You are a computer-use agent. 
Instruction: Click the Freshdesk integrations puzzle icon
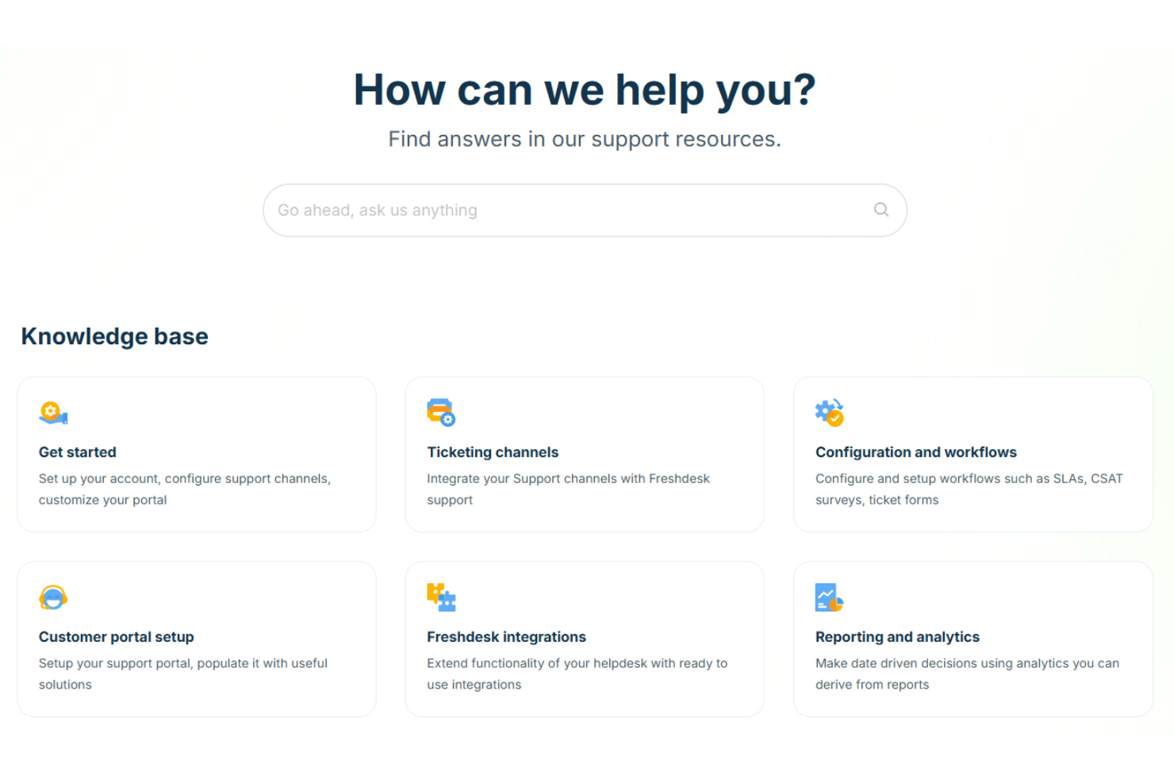click(442, 597)
